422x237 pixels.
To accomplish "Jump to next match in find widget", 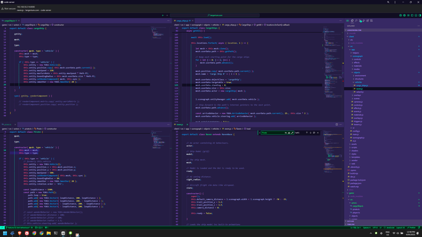I will 310,133.
